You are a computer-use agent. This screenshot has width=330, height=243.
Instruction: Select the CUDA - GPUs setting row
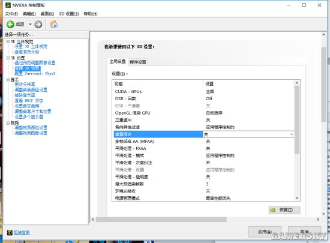coord(204,92)
